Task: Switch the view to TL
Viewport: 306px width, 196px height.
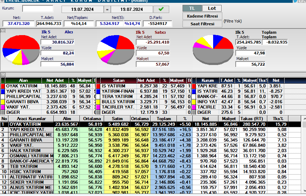Action: 192,8
